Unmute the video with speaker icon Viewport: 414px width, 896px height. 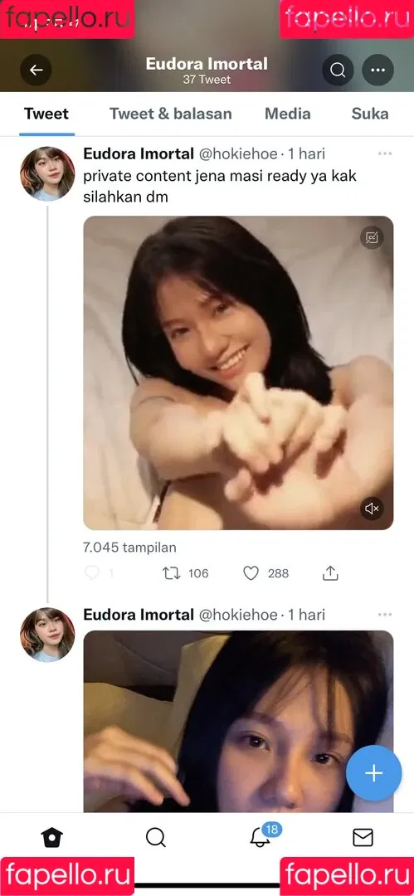click(372, 508)
